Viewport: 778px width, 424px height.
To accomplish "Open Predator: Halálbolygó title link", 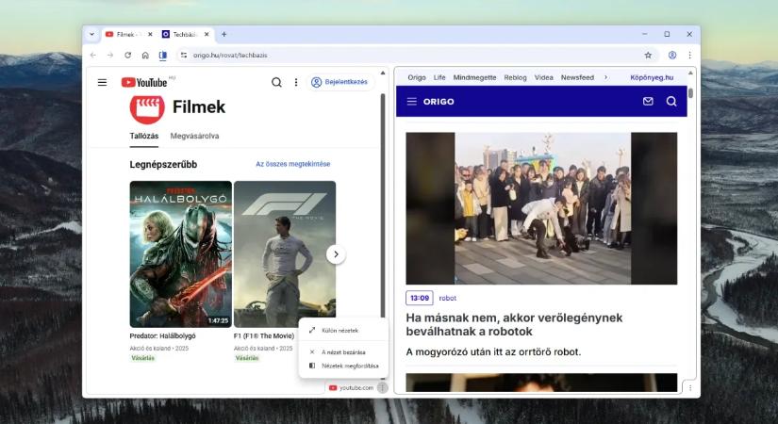I will [163, 335].
